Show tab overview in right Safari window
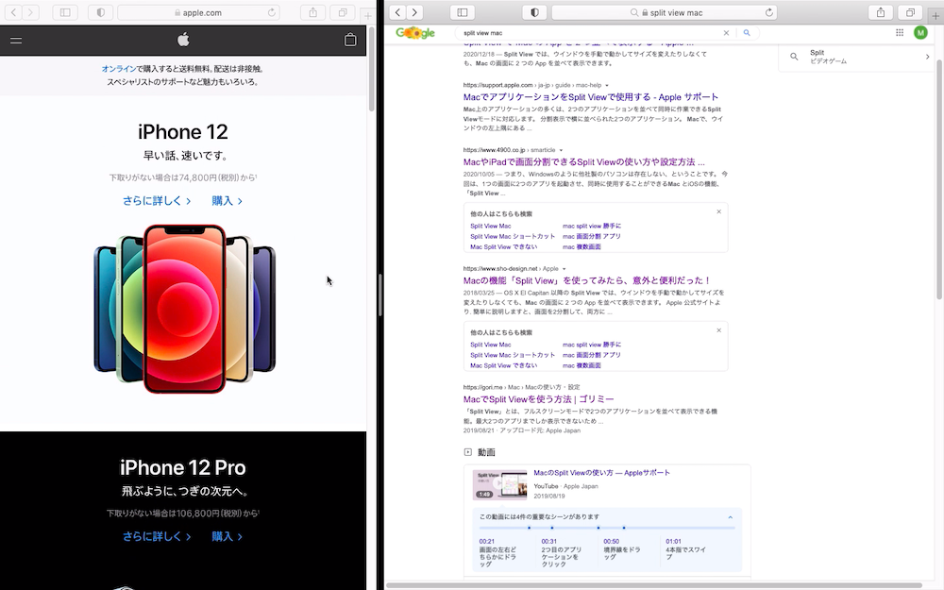 pyautogui.click(x=910, y=12)
